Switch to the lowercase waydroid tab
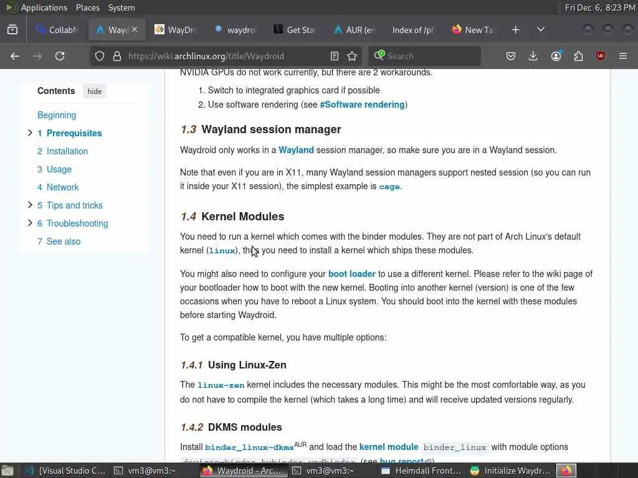The image size is (638, 478). (235, 30)
